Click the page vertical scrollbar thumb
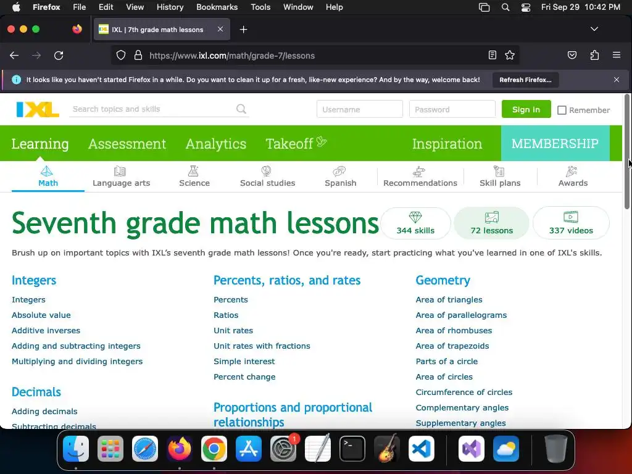This screenshot has height=474, width=632. tap(627, 151)
